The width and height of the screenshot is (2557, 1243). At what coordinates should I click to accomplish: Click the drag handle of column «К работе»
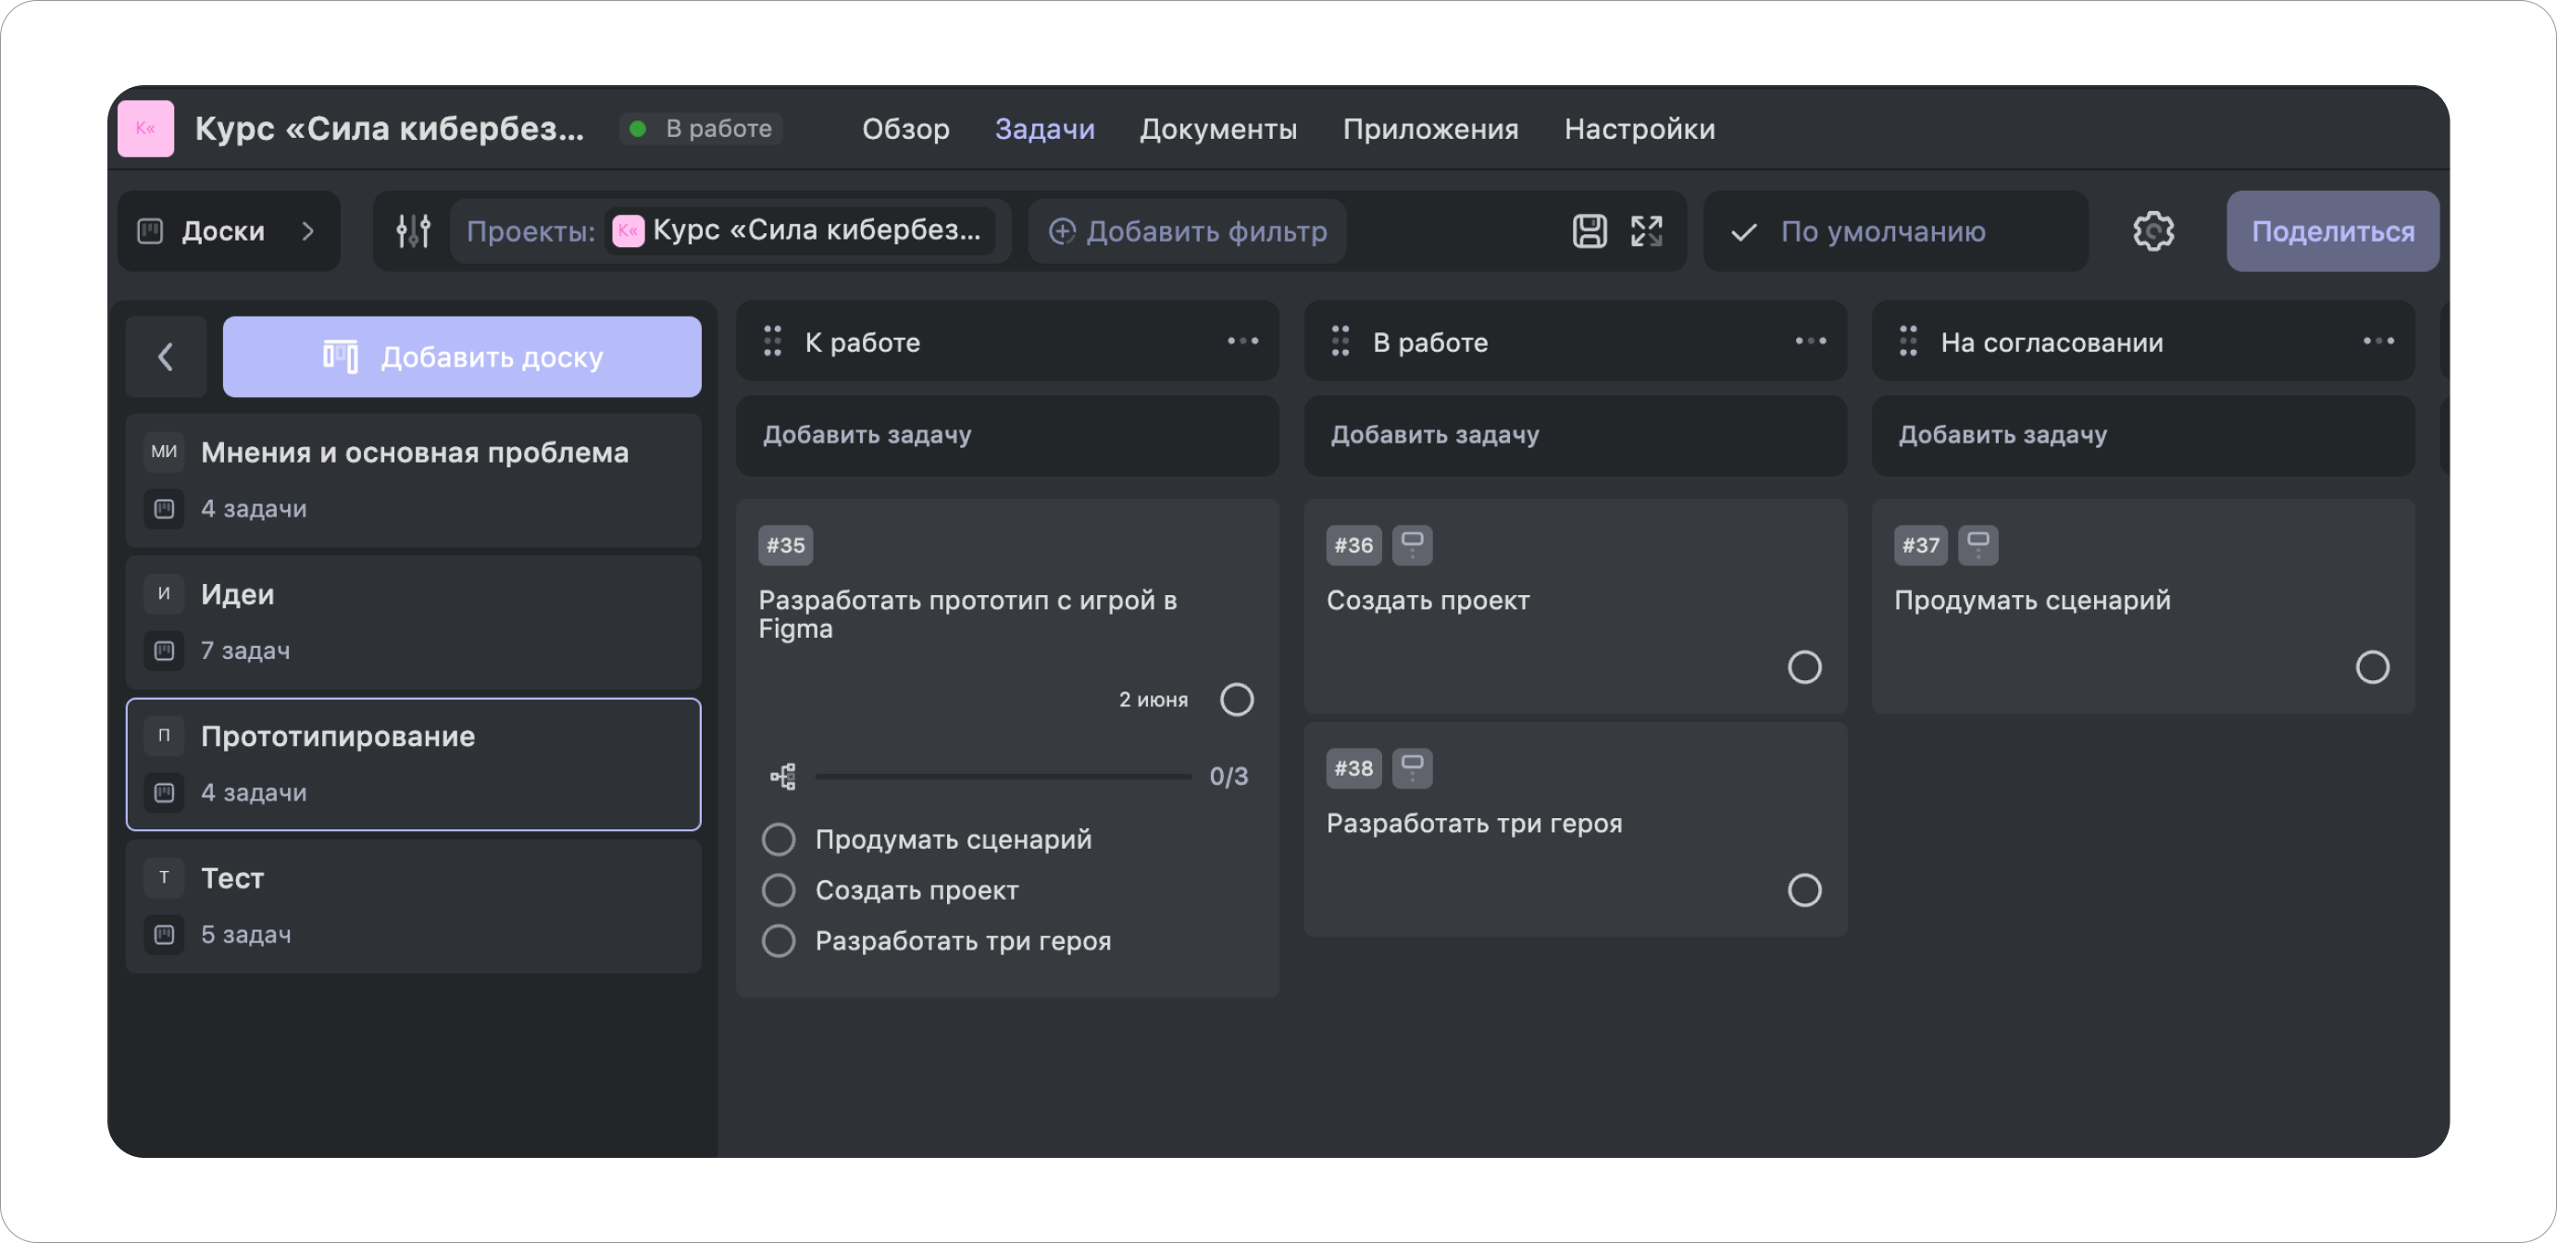772,342
